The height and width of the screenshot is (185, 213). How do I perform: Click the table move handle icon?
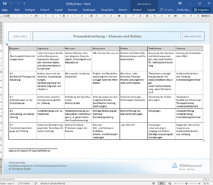coord(7,45)
